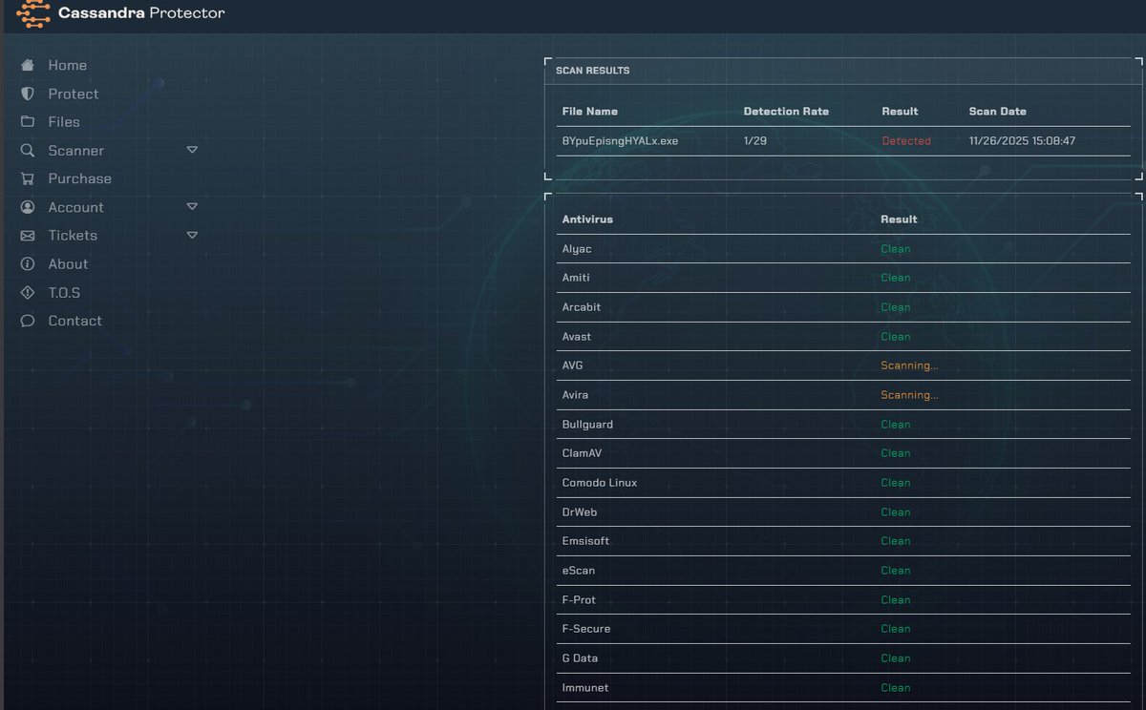Select the G Data antivirus row
The width and height of the screenshot is (1146, 710).
pos(843,658)
